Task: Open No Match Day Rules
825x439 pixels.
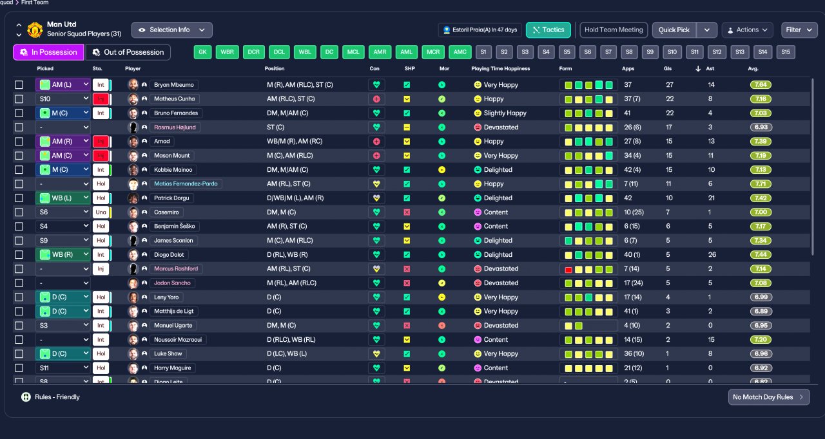Action: [x=769, y=397]
